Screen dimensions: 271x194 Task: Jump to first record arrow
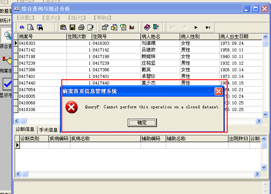(x=172, y=27)
